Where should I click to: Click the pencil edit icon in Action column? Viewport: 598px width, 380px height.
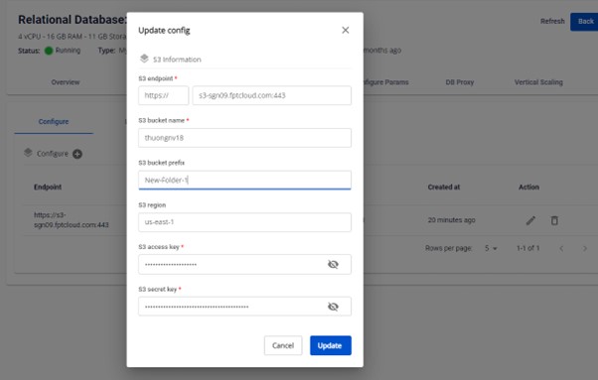click(x=530, y=220)
